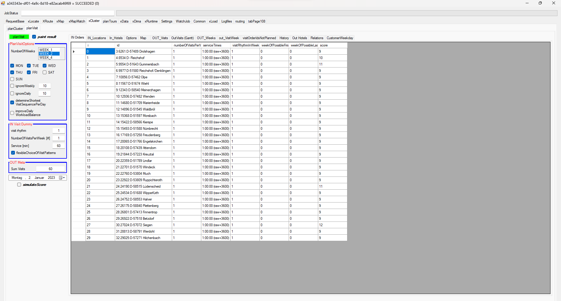Select WEEK_4 in the NumberOfWeeks list
The height and width of the screenshot is (301, 561).
click(x=46, y=58)
